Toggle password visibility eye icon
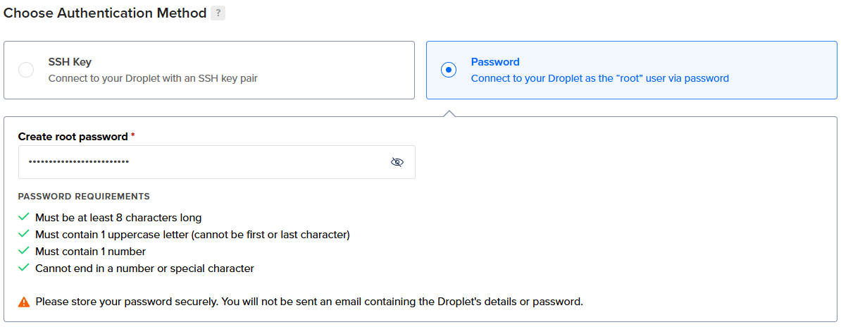841x327 pixels. pyautogui.click(x=397, y=162)
